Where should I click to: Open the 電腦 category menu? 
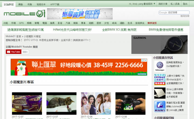(x=45, y=23)
